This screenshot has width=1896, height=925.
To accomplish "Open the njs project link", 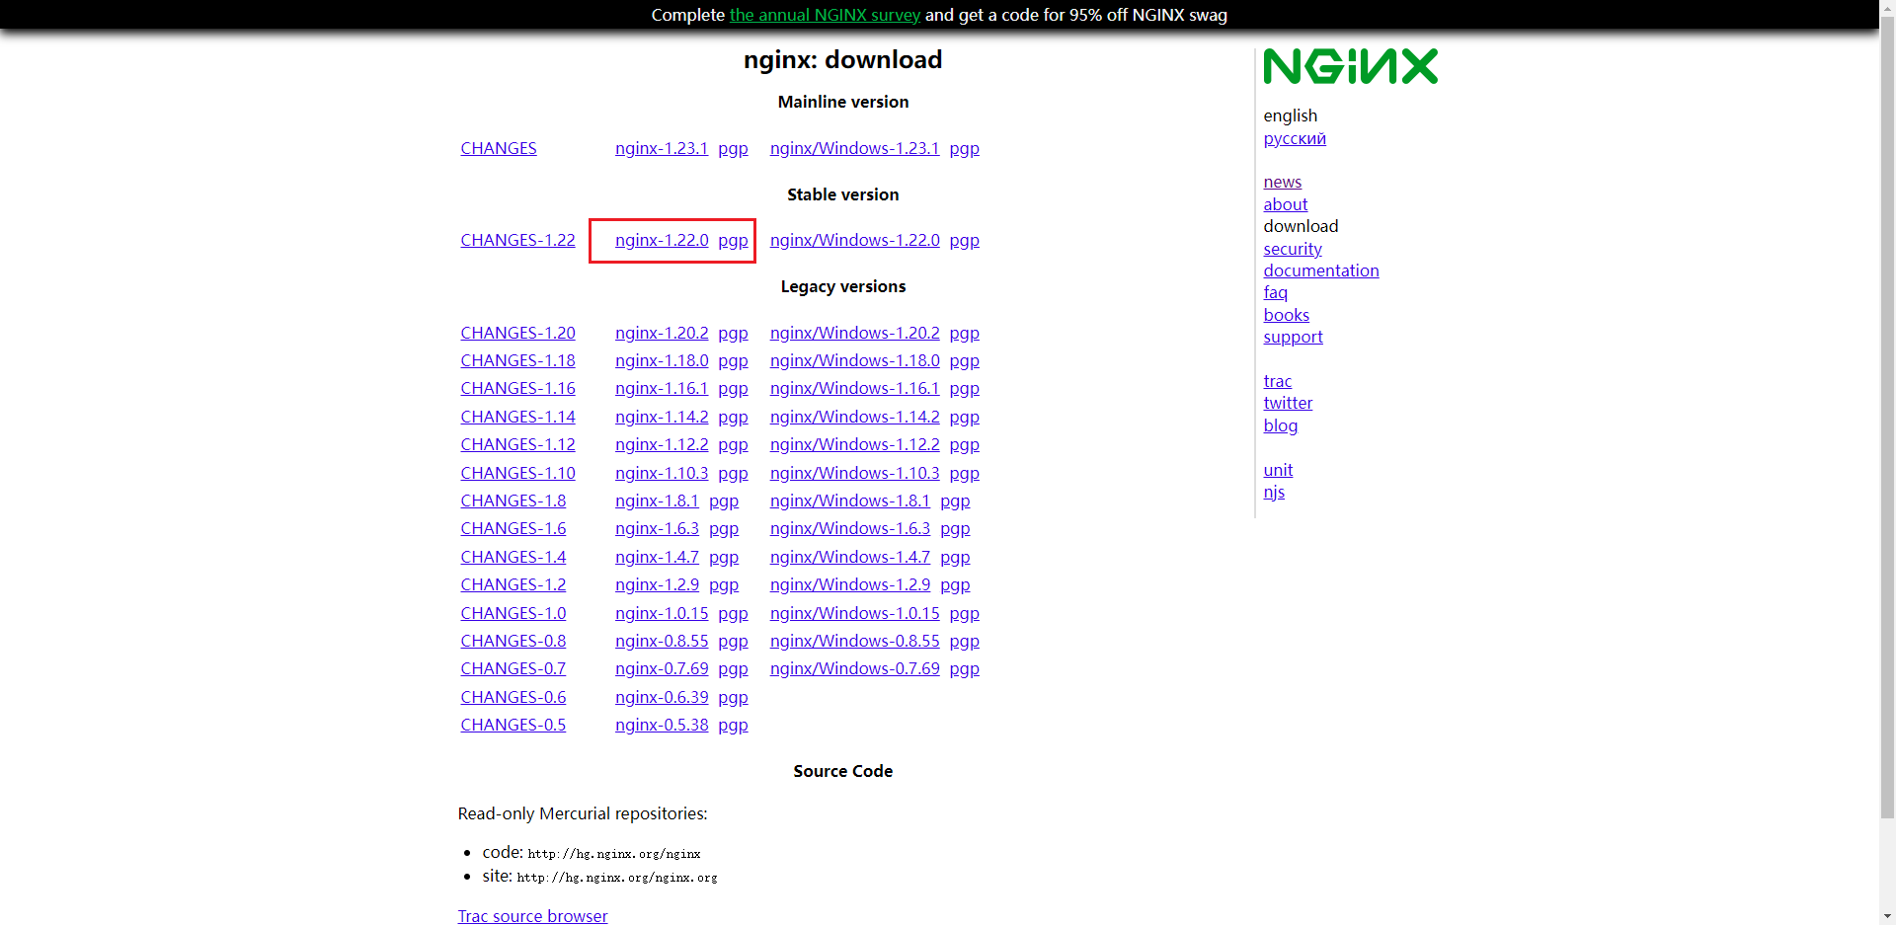I will point(1274,492).
